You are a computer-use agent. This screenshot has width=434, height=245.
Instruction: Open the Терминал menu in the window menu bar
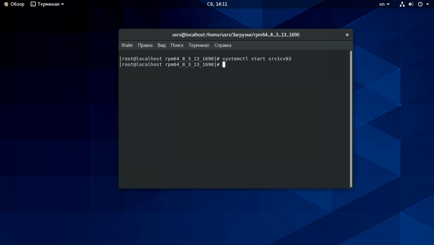coord(199,45)
